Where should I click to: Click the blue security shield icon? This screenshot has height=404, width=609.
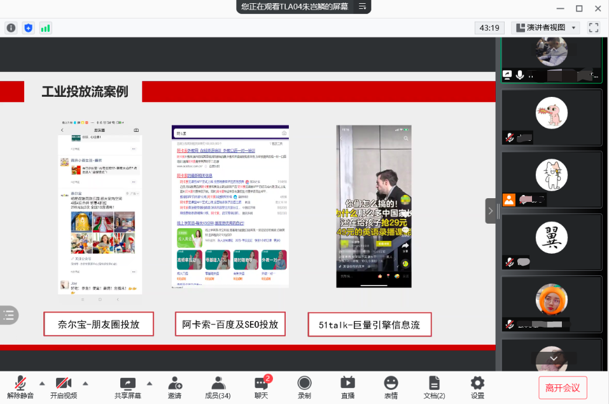29,28
